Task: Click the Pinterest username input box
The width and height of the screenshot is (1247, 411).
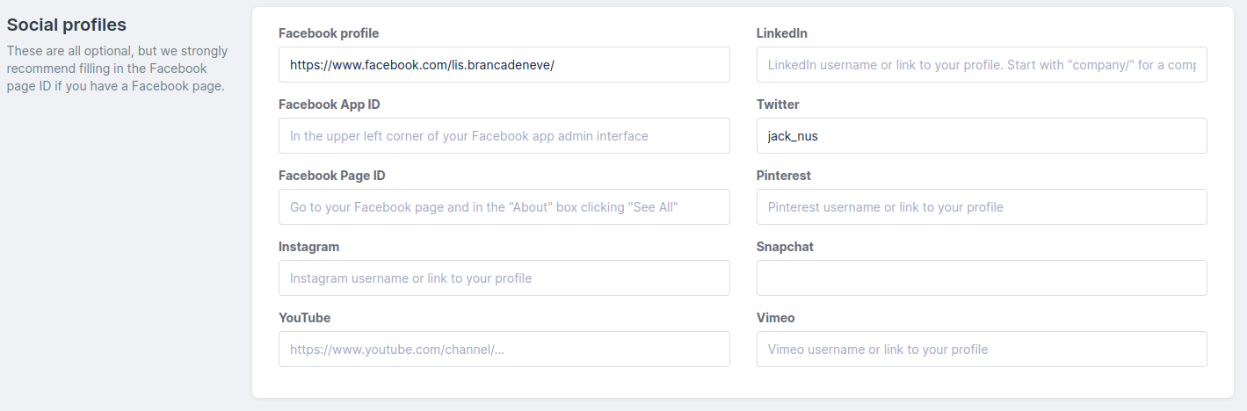Action: point(982,207)
